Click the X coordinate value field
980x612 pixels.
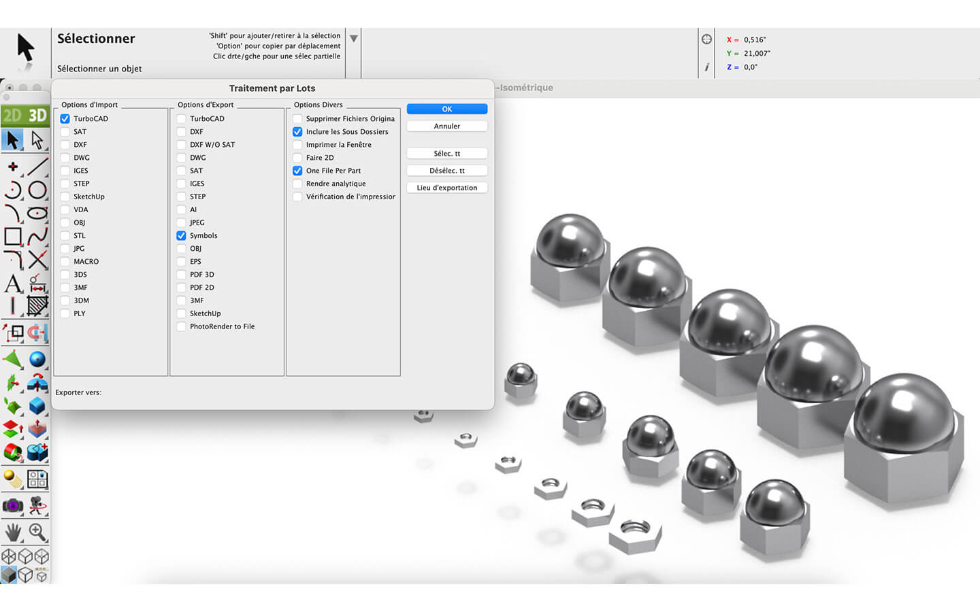coord(755,40)
